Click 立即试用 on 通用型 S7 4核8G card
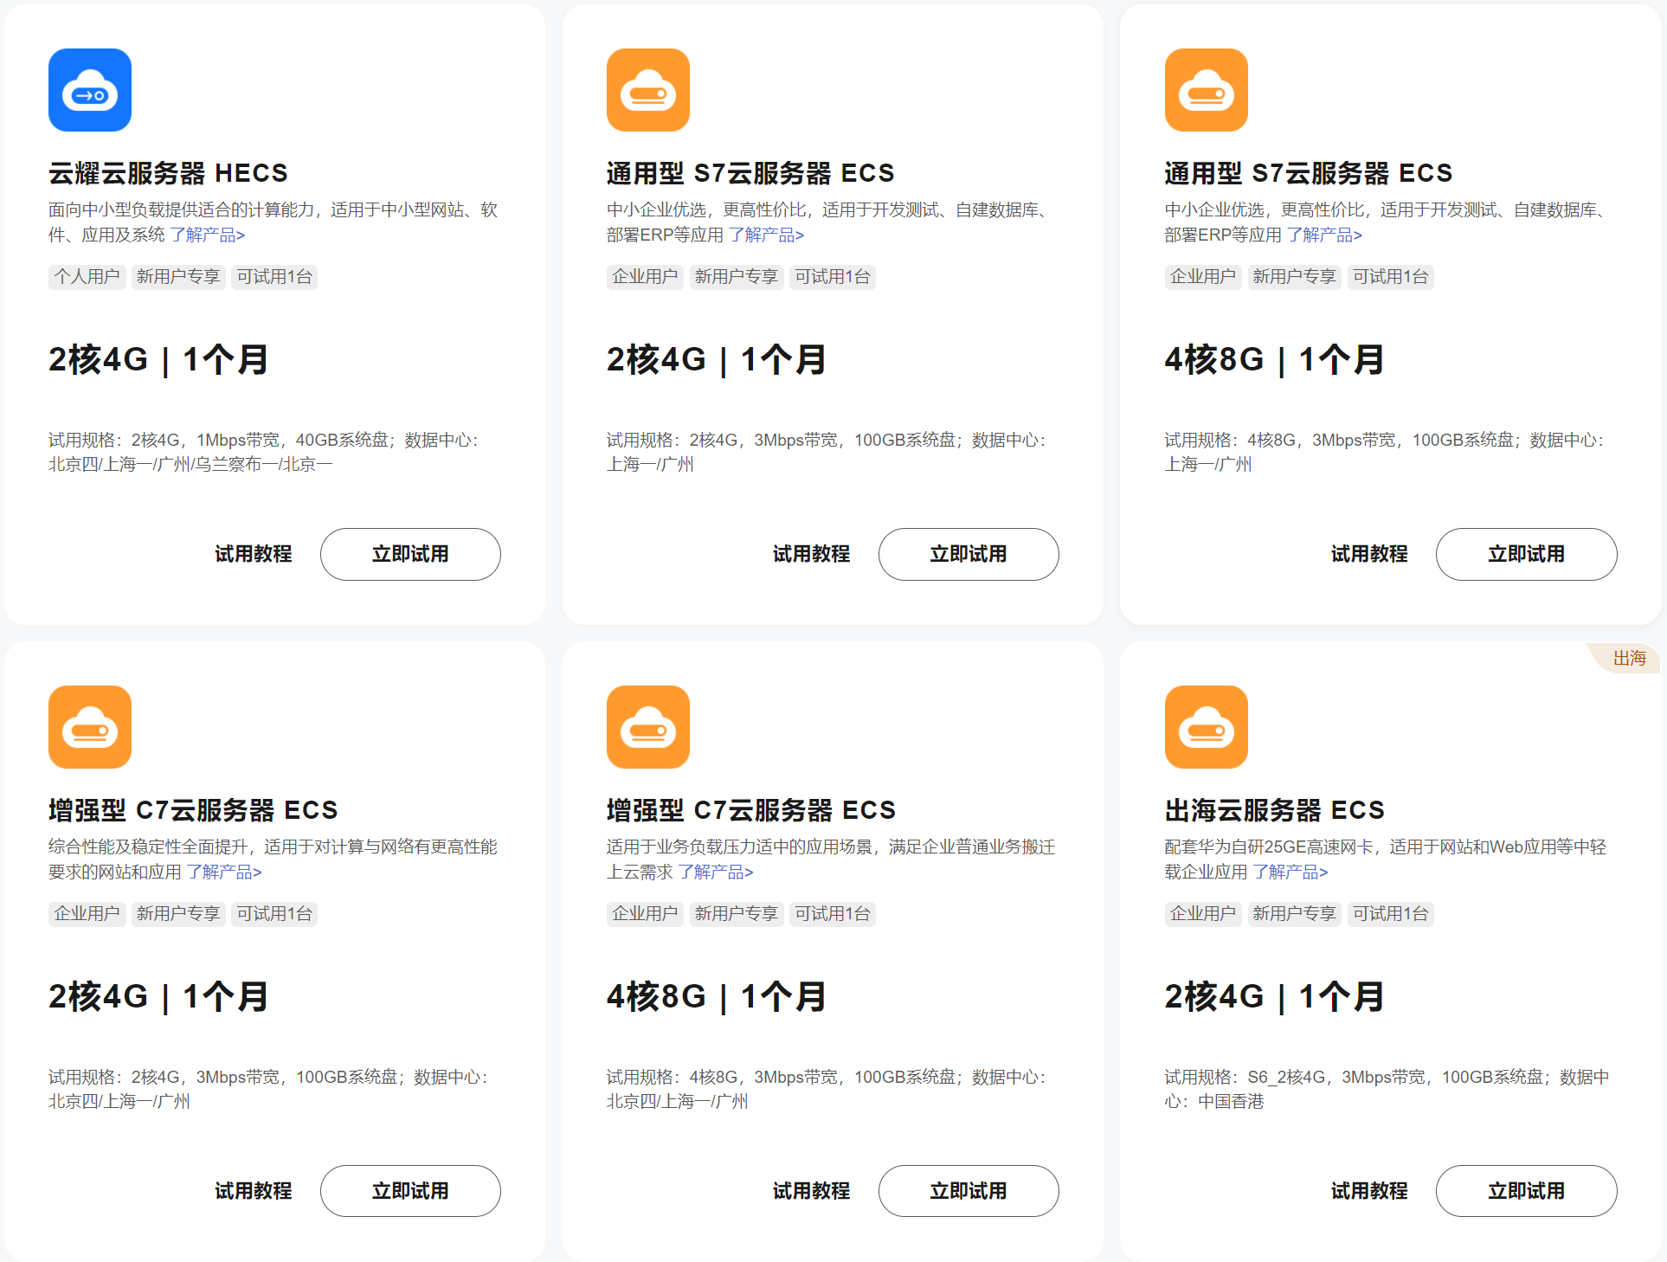1667x1262 pixels. (x=1527, y=554)
